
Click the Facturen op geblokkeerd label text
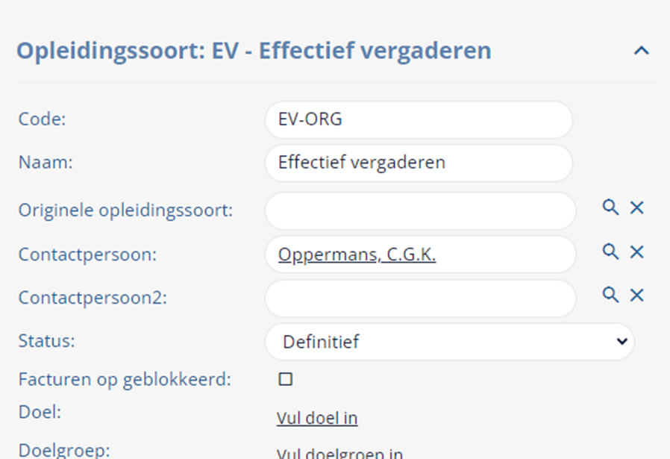coord(125,379)
